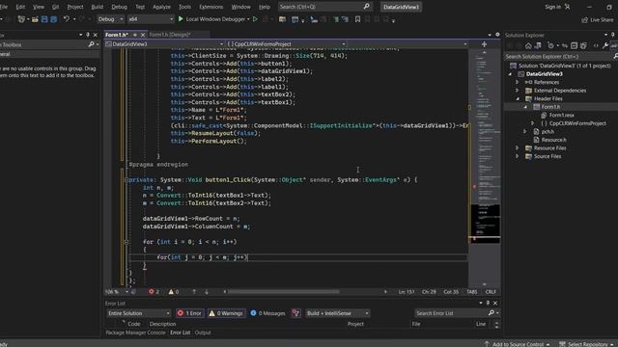
Task: Switch to Package Manager Console tab
Action: click(x=135, y=333)
